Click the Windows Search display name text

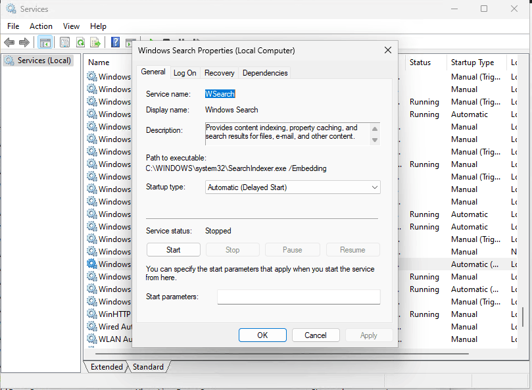231,110
